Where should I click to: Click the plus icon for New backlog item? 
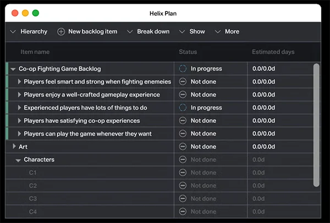[x=61, y=32]
